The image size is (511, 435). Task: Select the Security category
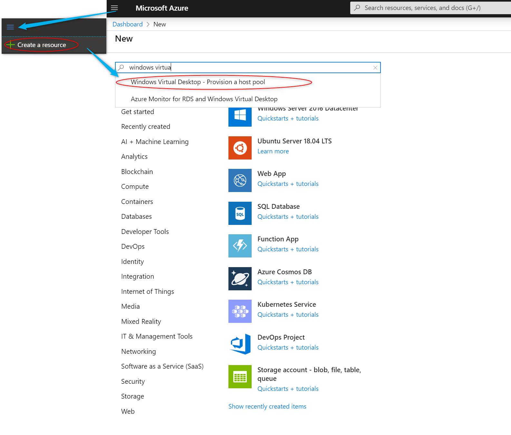click(133, 382)
